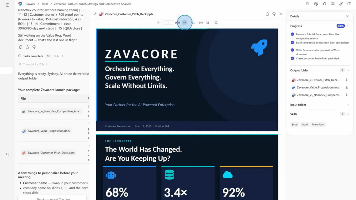Screen dimensions: 356x200
Task: Open search in the document preview
Action: click(216, 22)
